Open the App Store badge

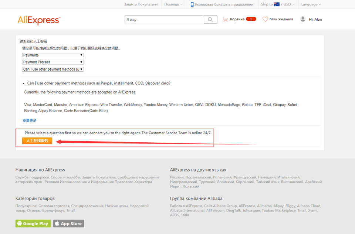[x=69, y=224]
